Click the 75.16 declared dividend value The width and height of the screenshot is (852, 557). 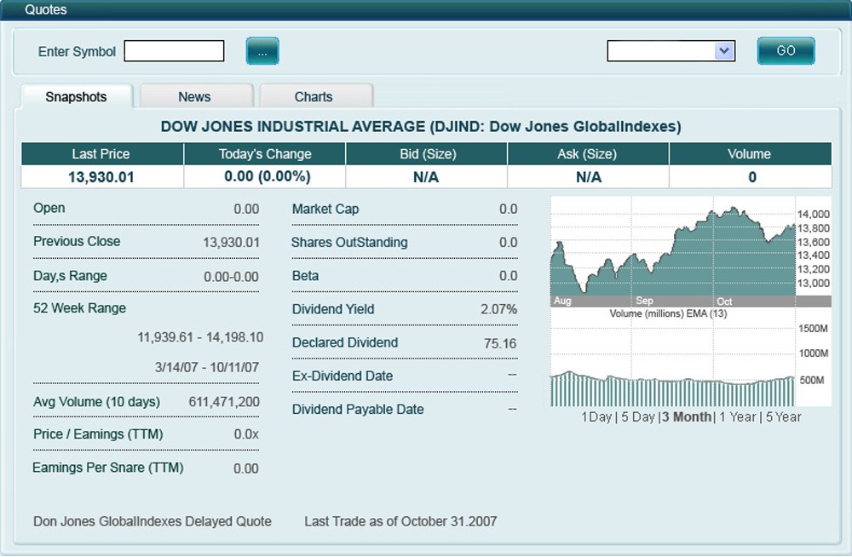click(x=500, y=343)
